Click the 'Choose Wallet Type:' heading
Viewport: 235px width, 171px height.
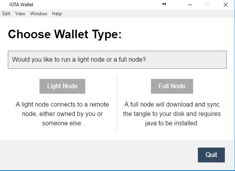pyautogui.click(x=65, y=34)
